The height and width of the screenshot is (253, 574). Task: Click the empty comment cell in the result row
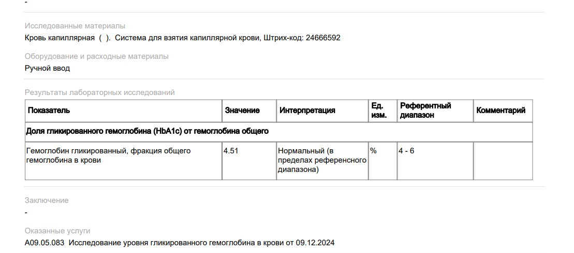tap(503, 161)
